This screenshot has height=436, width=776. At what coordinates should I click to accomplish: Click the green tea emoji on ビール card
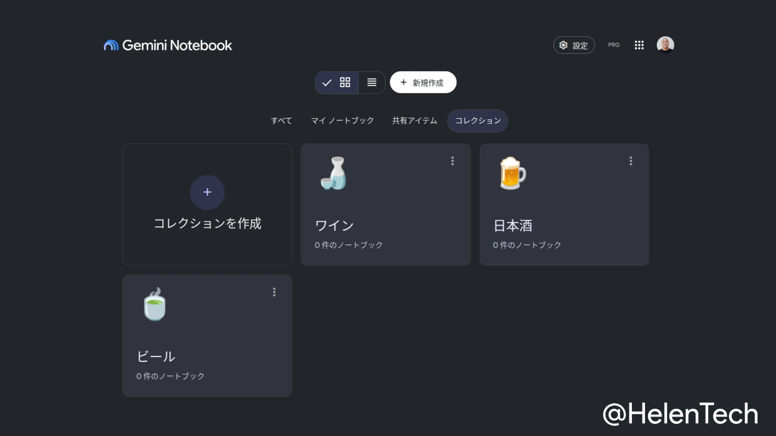(155, 304)
